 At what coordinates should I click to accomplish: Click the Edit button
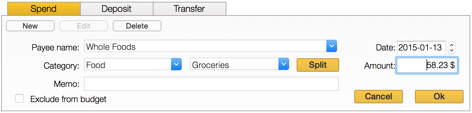84,26
